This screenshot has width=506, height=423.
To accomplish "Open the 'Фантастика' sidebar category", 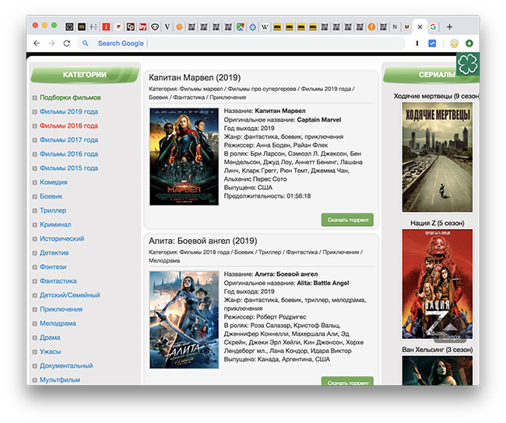I will [x=58, y=281].
